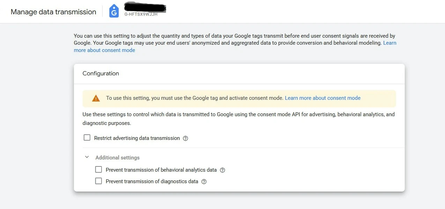445x209 pixels.
Task: Follow consent mode link in yellow banner
Action: 322,98
